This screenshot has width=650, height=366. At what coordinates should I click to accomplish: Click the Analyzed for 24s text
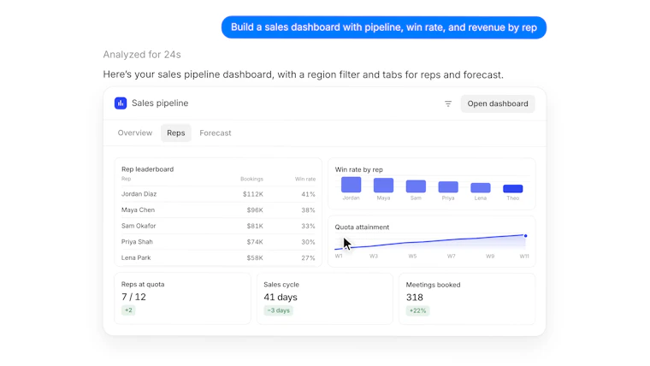(142, 54)
